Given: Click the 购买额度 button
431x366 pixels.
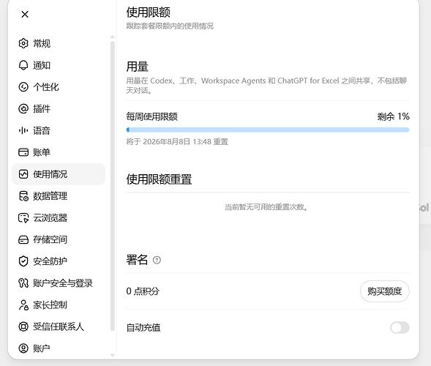Looking at the screenshot, I should [385, 291].
